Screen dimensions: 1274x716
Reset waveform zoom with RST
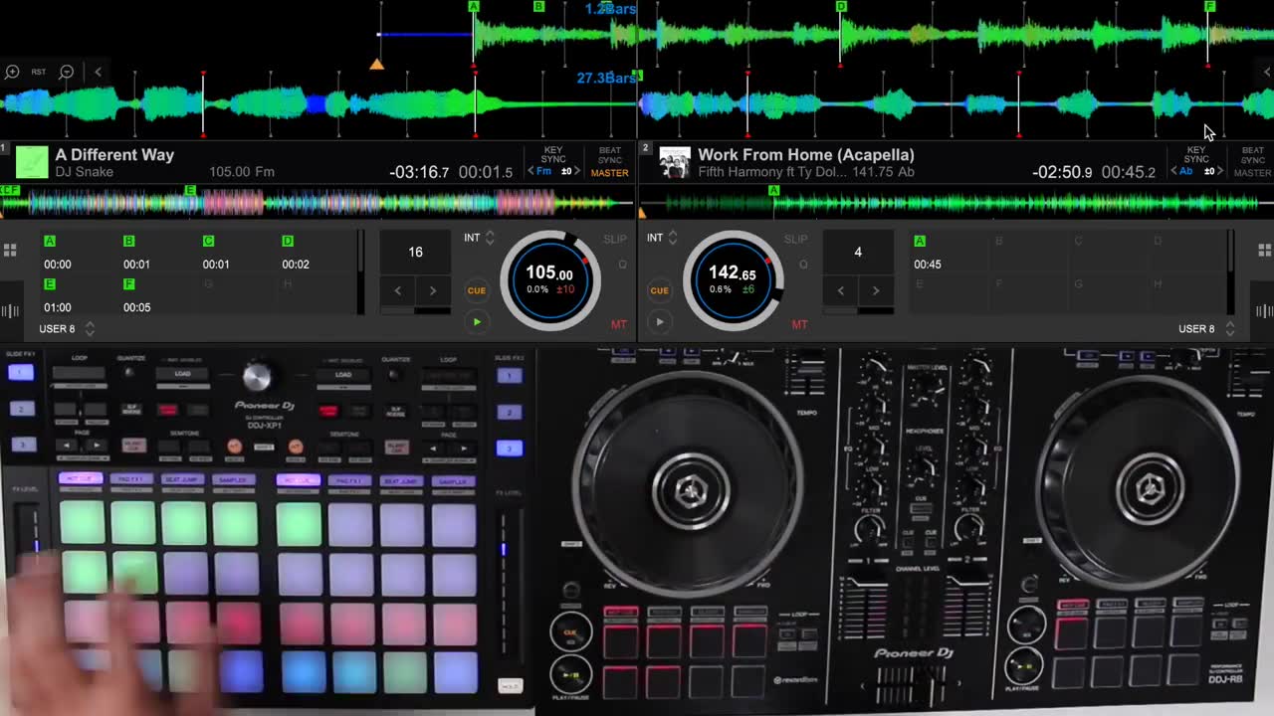coord(39,72)
